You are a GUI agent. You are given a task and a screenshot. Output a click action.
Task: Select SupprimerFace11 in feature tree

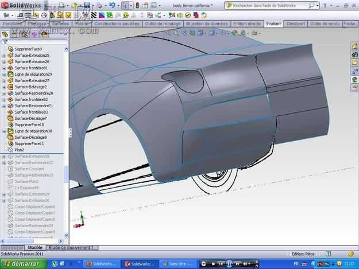coord(29,143)
